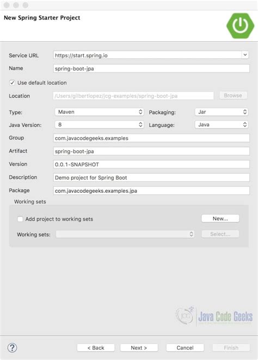This screenshot has width=258, height=360.
Task: Cancel the new project wizard
Action: [x=185, y=347]
